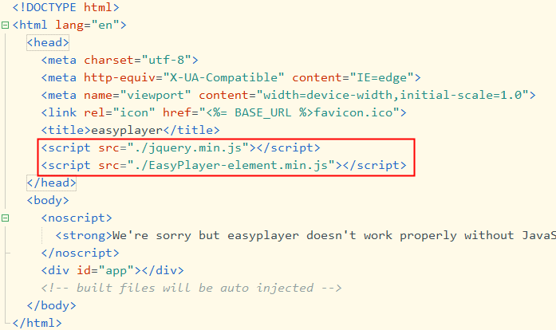556x330 pixels.
Task: Place cursor in jquery.min.js script line
Action: pos(180,147)
